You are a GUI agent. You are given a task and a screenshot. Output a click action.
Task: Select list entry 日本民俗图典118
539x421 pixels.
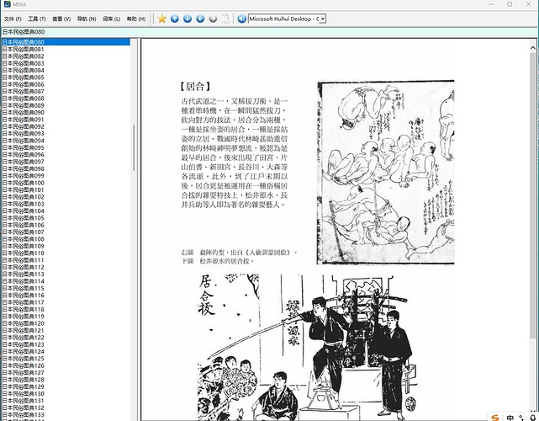point(66,309)
